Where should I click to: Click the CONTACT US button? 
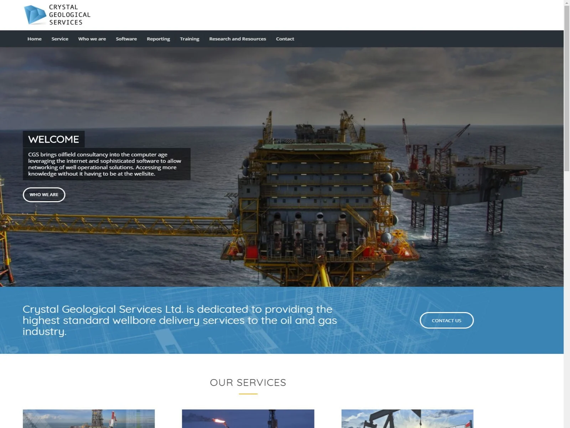click(x=447, y=320)
